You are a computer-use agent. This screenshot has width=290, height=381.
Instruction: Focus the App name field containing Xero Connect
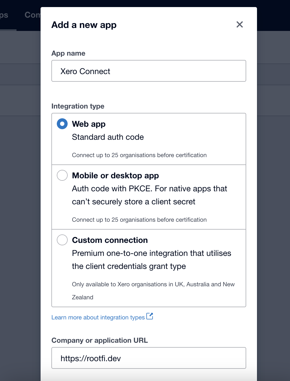click(149, 71)
